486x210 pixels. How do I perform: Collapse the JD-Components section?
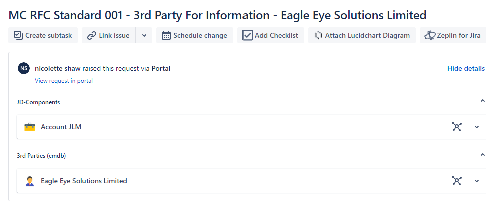click(x=482, y=101)
